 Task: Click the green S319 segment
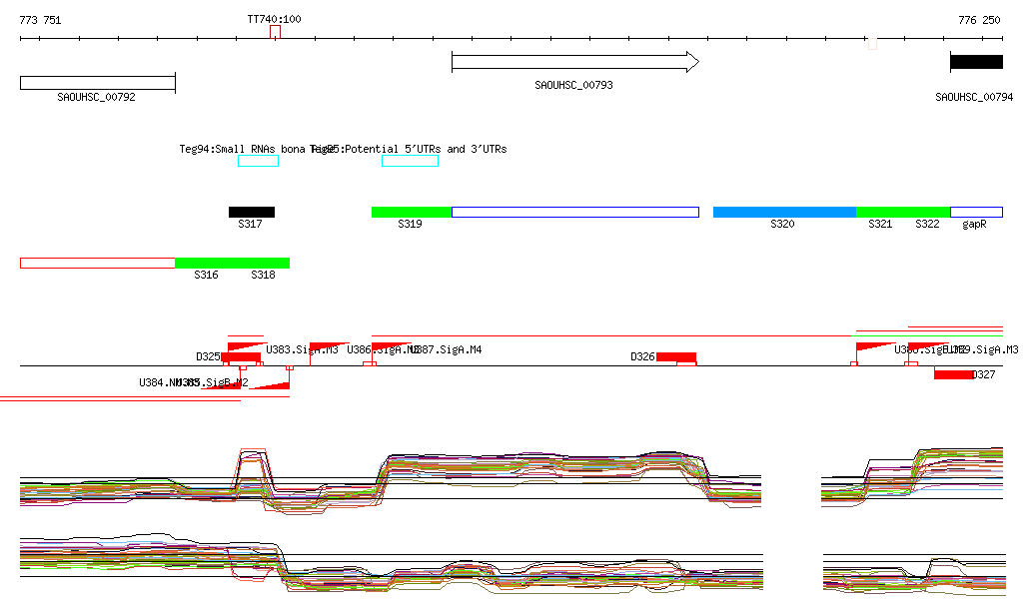tap(412, 212)
